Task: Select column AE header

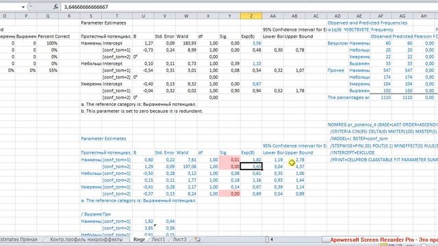Action: point(359,16)
